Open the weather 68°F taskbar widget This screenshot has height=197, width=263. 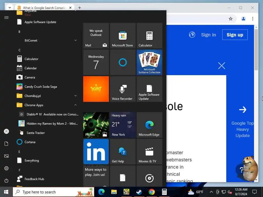(x=195, y=192)
